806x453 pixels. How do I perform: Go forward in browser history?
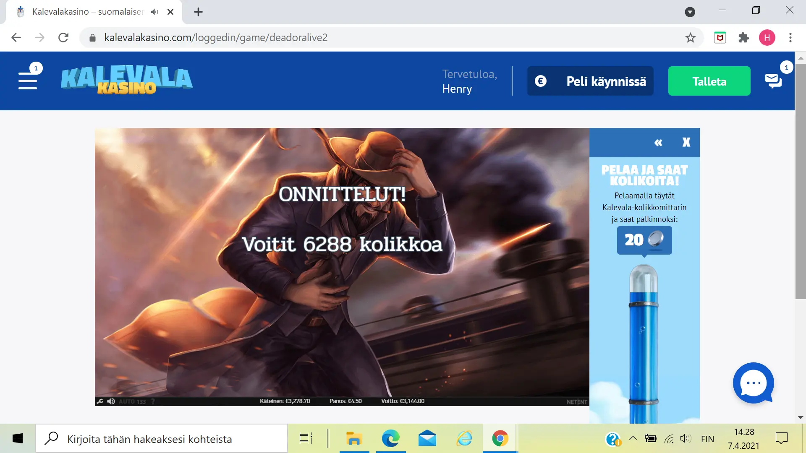coord(39,38)
